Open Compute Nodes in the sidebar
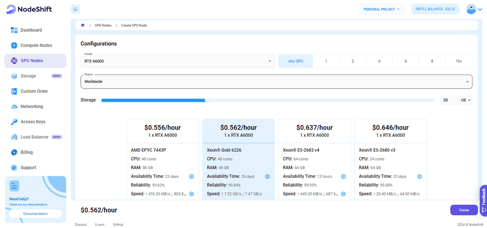Screen dimensions: 487x228 [x=37, y=46]
